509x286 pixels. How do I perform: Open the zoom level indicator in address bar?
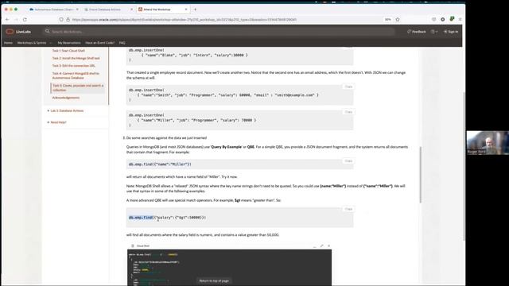tap(388, 19)
